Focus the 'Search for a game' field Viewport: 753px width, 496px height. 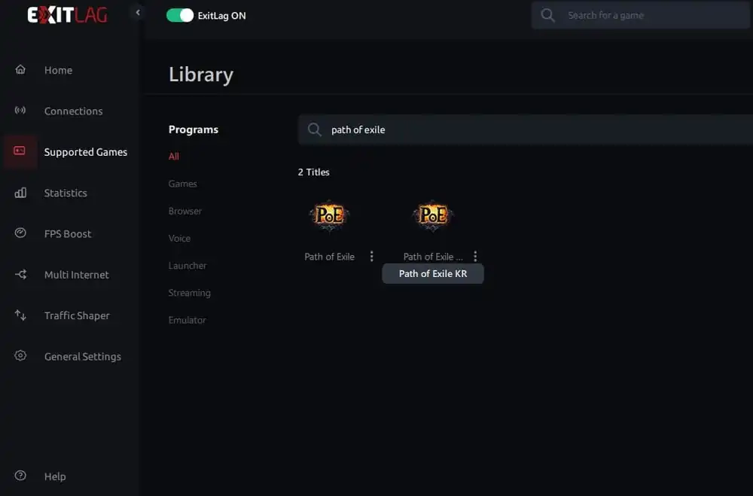coord(641,15)
